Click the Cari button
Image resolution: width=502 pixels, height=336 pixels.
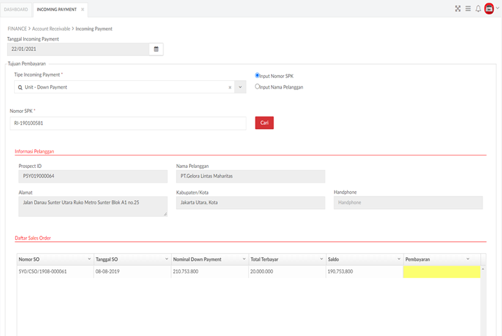point(264,123)
